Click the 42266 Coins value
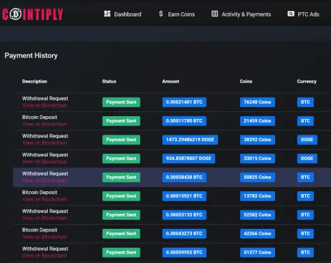This screenshot has width=331, height=263. tap(257, 234)
